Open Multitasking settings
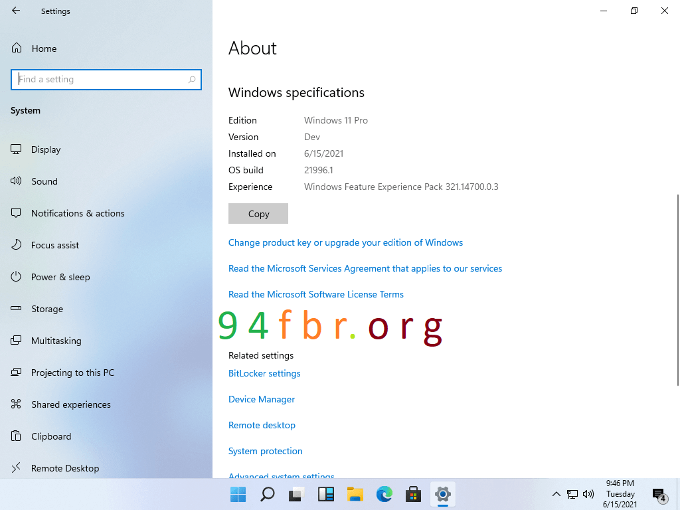Image resolution: width=680 pixels, height=510 pixels. (x=56, y=341)
